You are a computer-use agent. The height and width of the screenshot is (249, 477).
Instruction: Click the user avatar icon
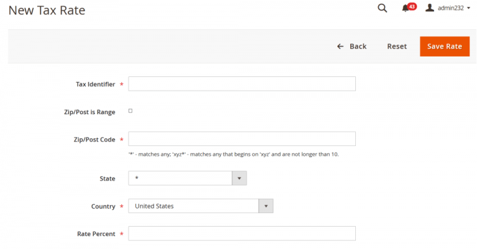click(430, 7)
